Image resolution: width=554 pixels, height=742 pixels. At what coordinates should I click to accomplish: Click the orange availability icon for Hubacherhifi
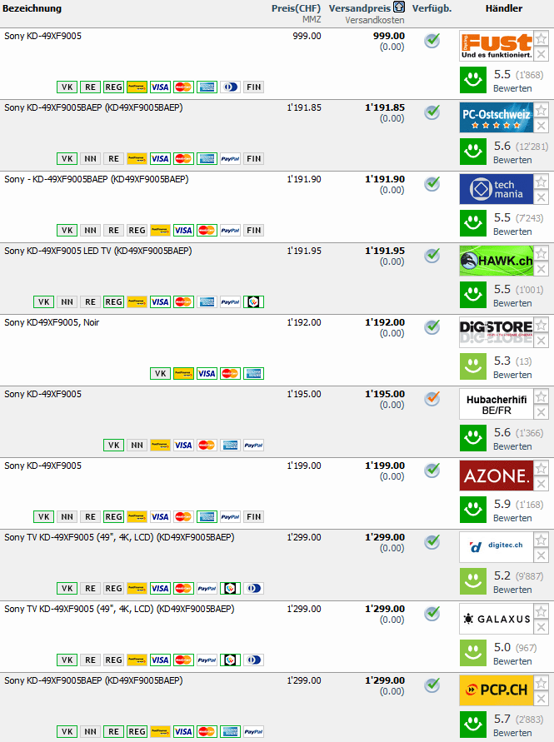pyautogui.click(x=432, y=399)
